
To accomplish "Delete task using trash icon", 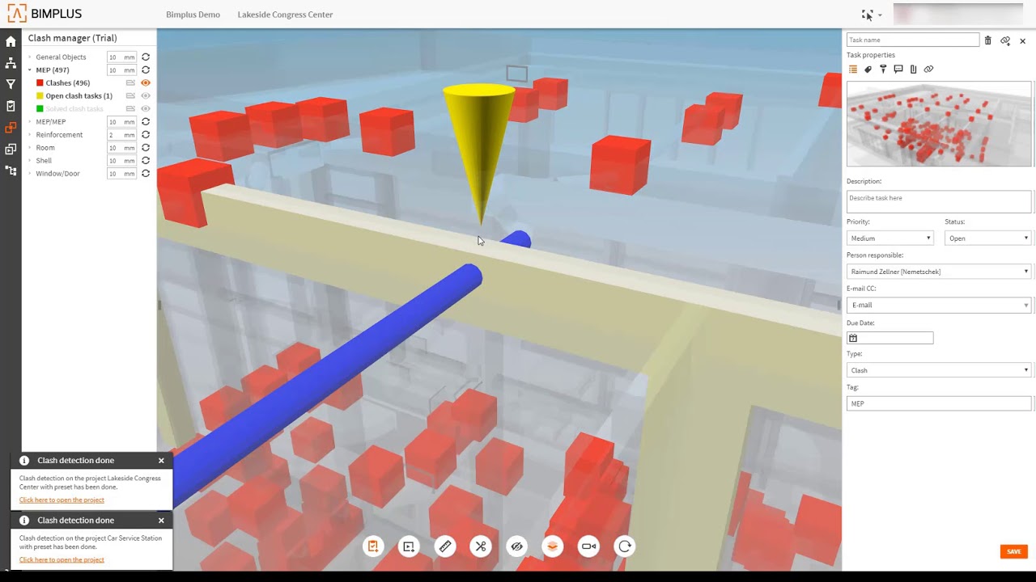I will [987, 40].
